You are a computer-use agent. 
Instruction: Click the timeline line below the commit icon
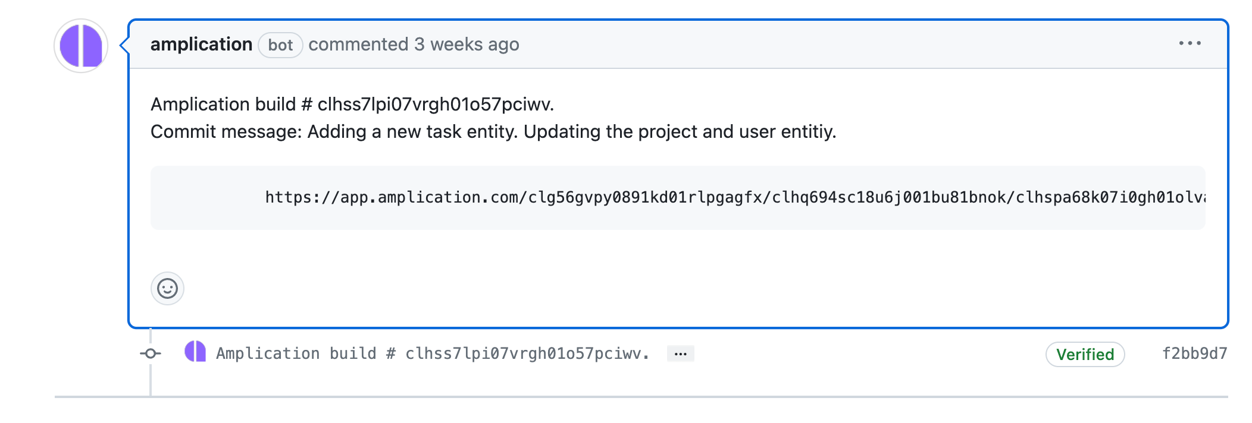click(151, 380)
